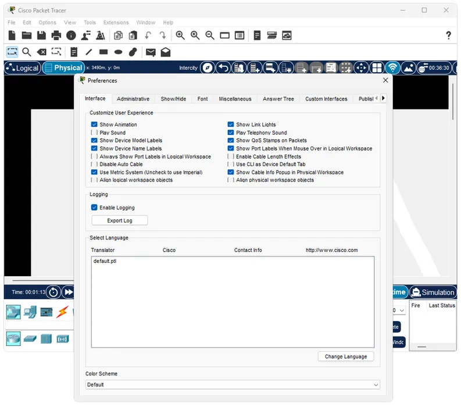Viewport: 461px width, 407px height.
Task: Click the wireless signal icon in physical bar
Action: 393,68
